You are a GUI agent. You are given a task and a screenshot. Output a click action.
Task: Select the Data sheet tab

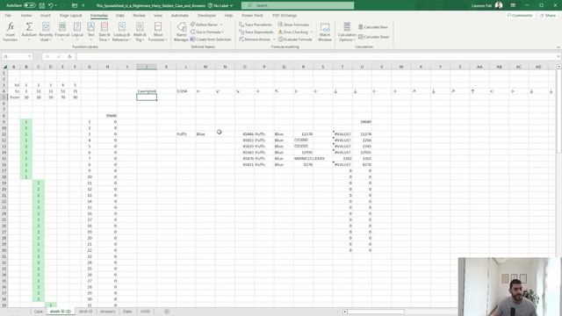point(127,312)
